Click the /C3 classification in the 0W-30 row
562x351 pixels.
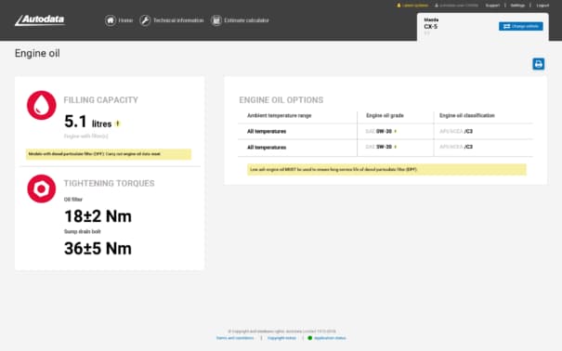tap(468, 132)
